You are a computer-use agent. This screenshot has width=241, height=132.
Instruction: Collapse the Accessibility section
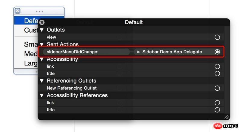[42, 59]
